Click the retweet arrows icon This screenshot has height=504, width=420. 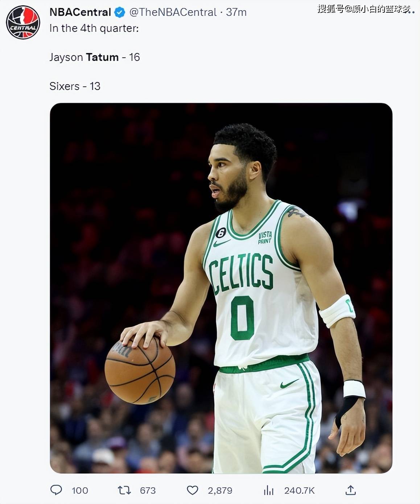pyautogui.click(x=124, y=490)
